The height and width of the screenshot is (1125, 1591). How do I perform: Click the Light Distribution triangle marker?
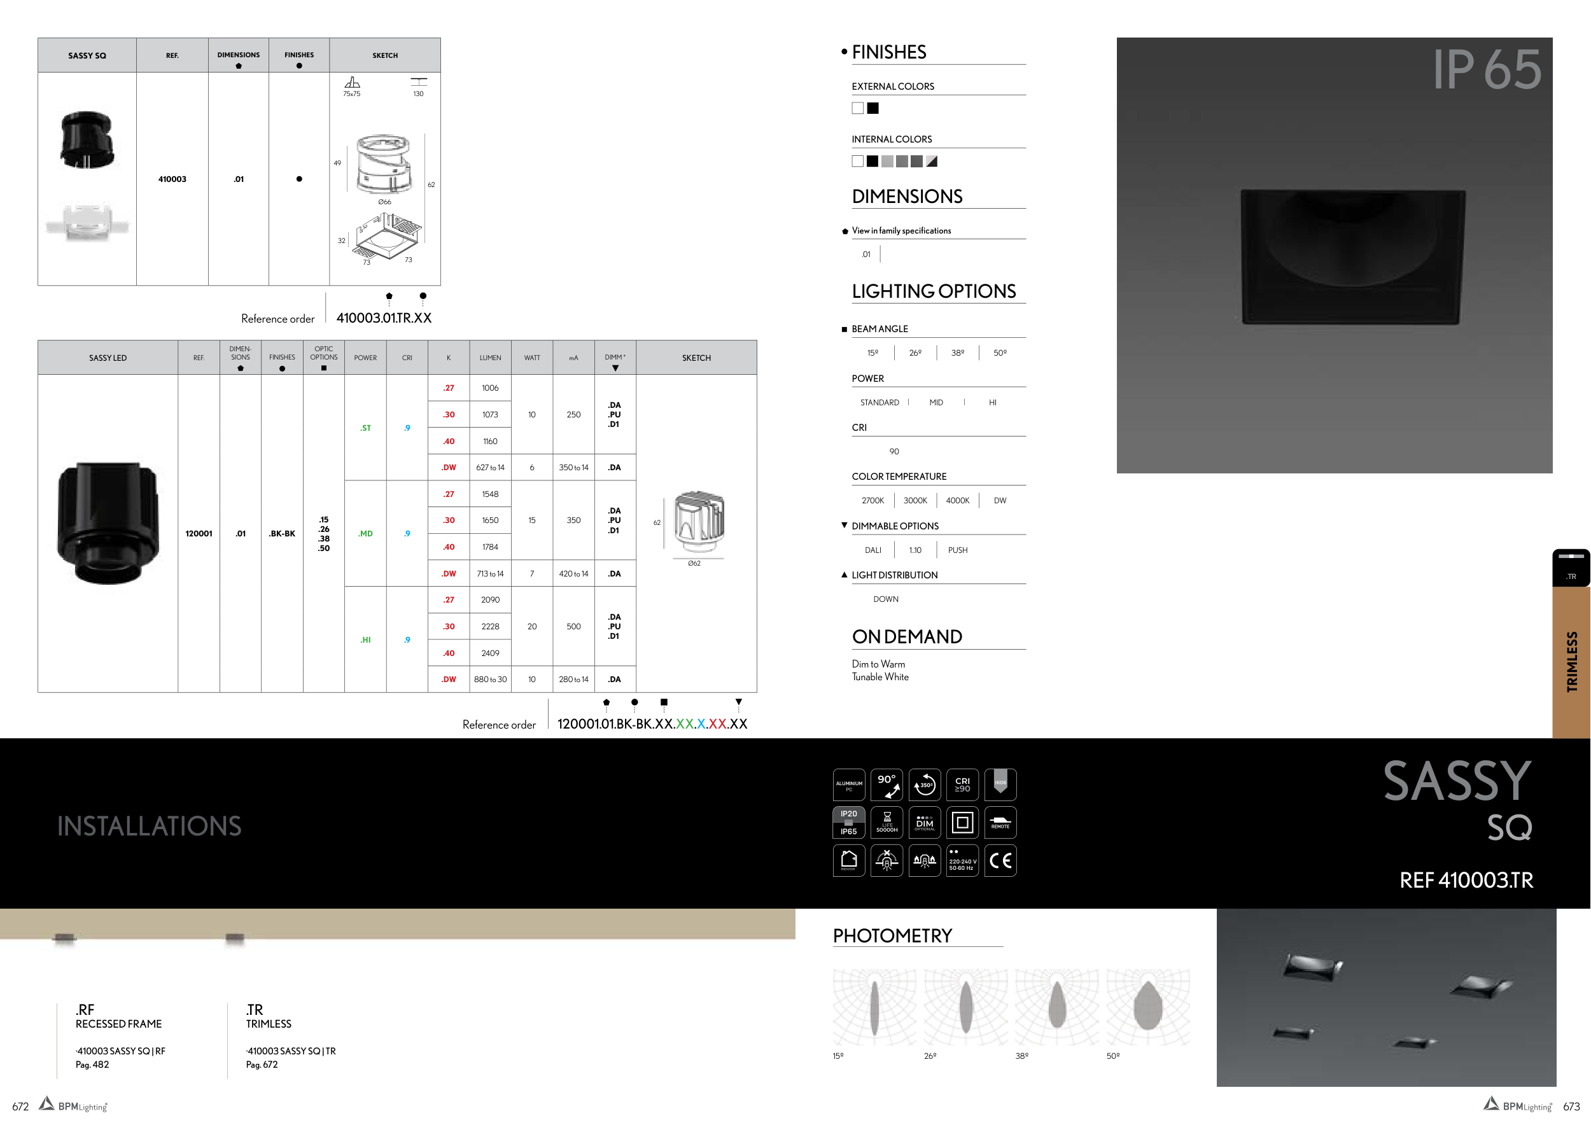(x=844, y=575)
